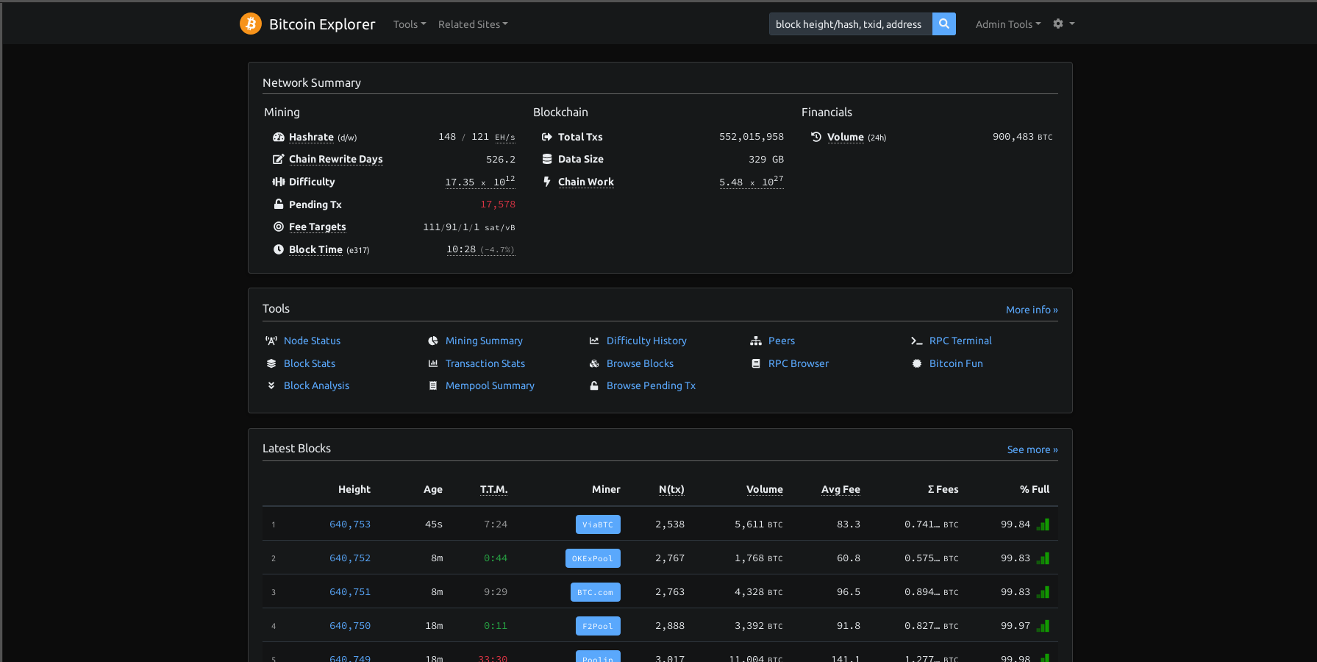The height and width of the screenshot is (662, 1317).
Task: Click the Difficulty icon
Action: coord(279,182)
